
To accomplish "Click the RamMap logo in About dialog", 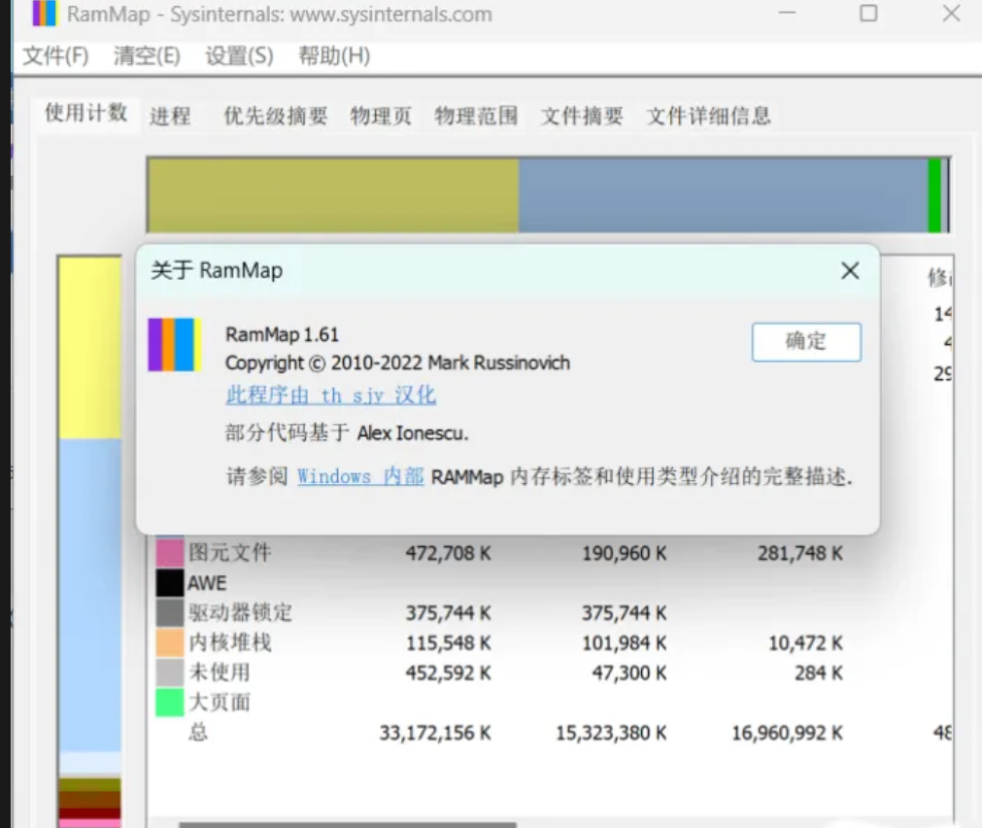I will coord(175,345).
